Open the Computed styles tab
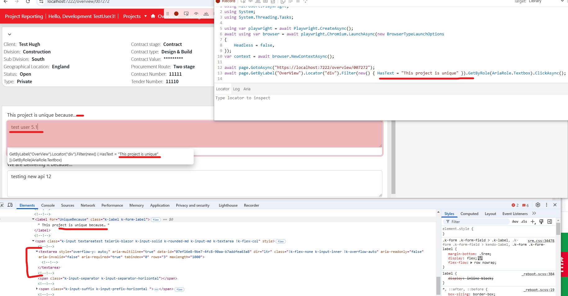The width and height of the screenshot is (568, 296). (469, 214)
